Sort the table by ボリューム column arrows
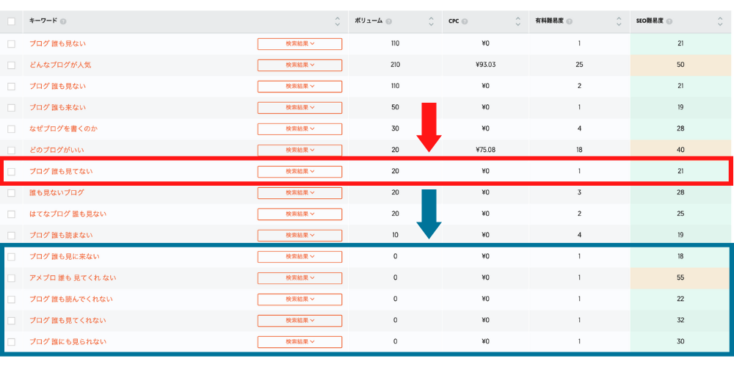The height and width of the screenshot is (367, 734). [x=430, y=21]
